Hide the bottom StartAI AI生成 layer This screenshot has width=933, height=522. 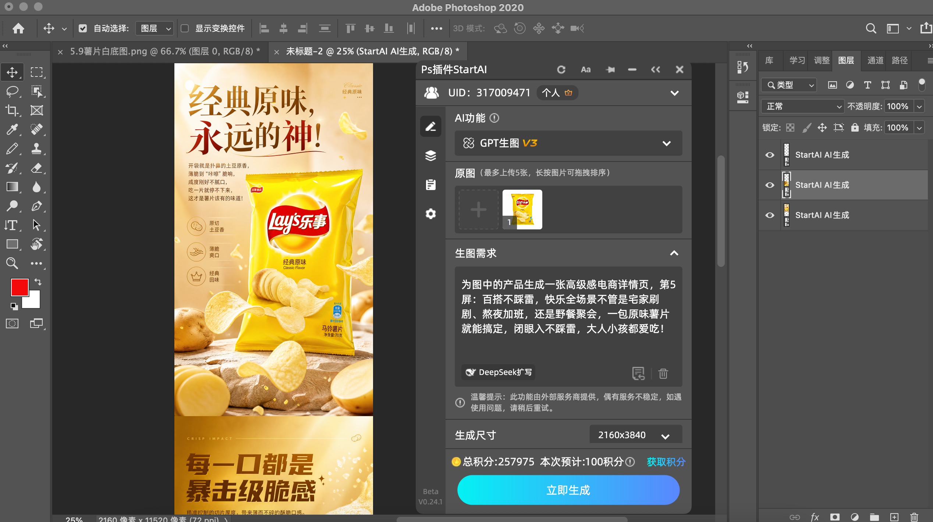(x=769, y=215)
